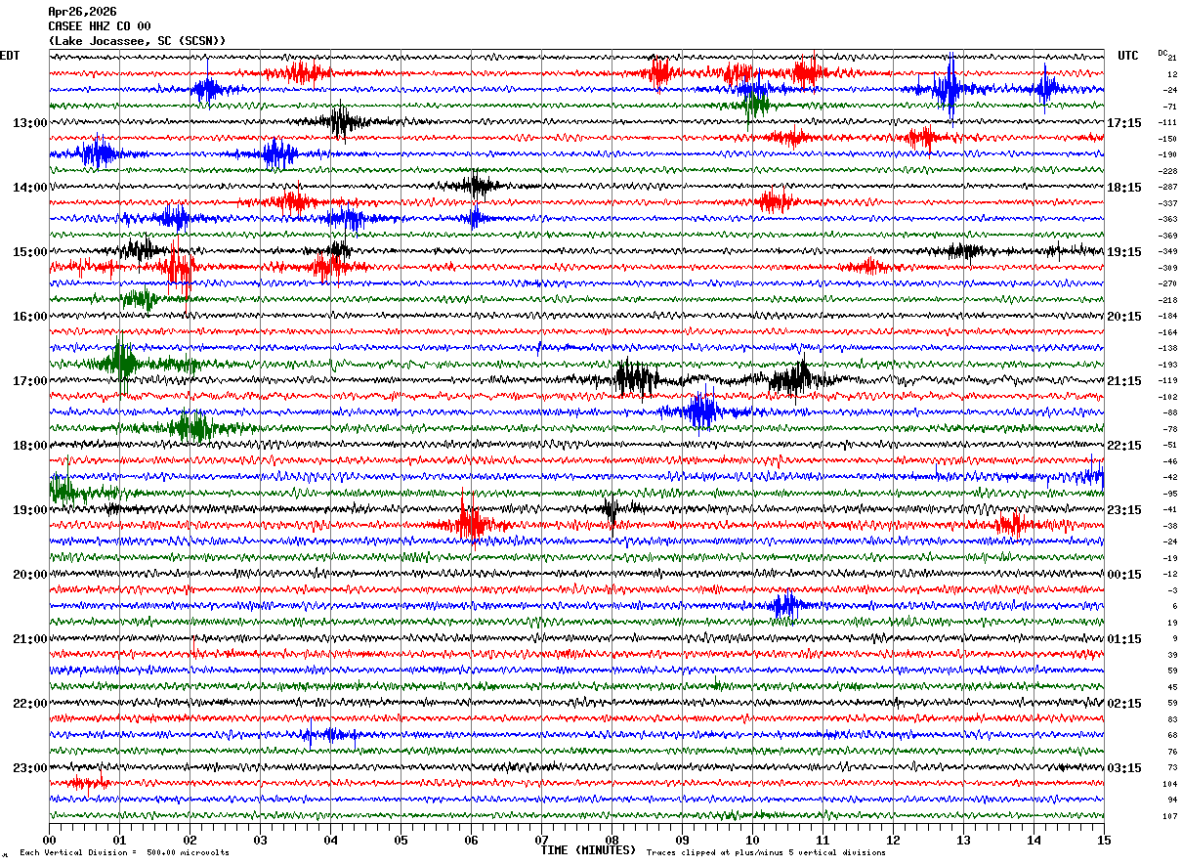The height and width of the screenshot is (866, 1182).
Task: Click the "(Lake Jocassee, SC (SCSN))" location text
Action: [x=137, y=41]
